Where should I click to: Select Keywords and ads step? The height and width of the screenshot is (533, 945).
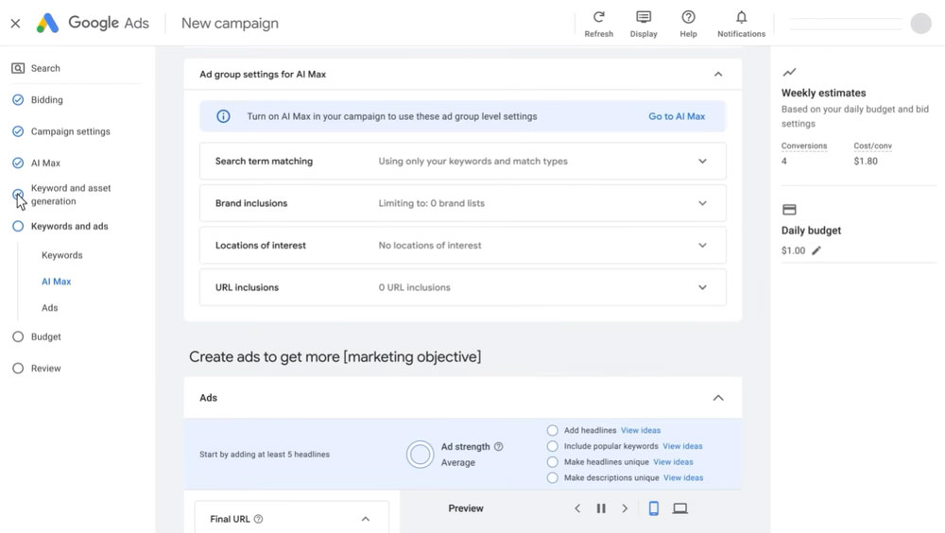(69, 226)
